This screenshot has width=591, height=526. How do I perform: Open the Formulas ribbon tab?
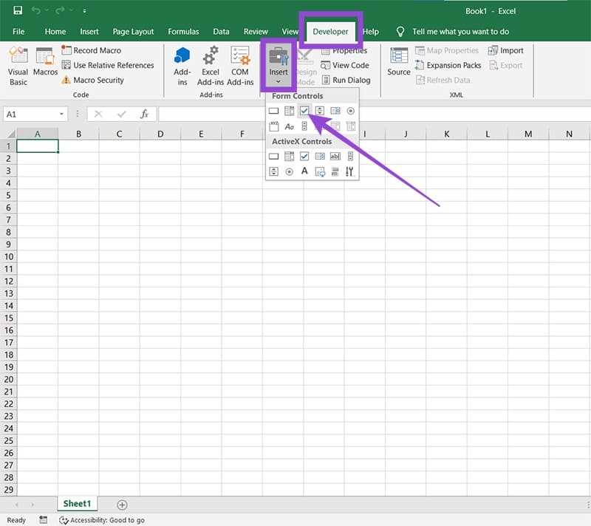pos(183,32)
